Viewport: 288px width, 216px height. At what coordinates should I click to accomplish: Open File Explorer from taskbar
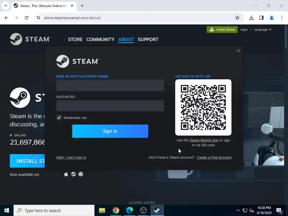(102, 210)
